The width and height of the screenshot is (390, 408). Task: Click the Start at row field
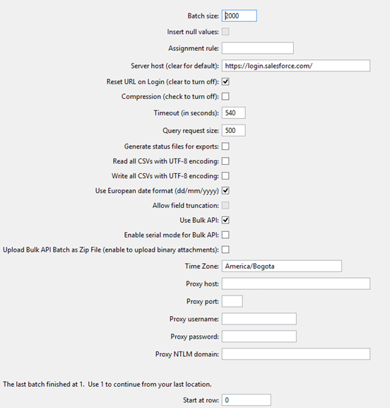pyautogui.click(x=246, y=400)
